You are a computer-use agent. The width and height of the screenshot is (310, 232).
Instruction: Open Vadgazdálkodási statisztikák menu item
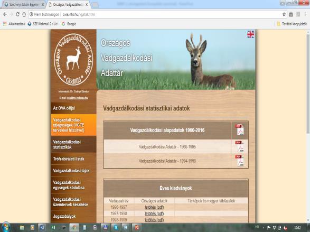73,144
